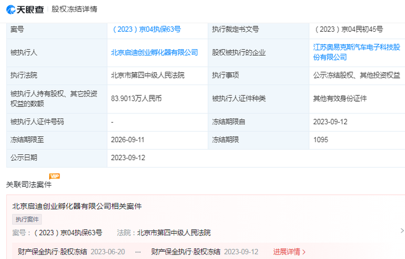Select 公示冻结股权、其他投资权益 text

tap(357, 75)
